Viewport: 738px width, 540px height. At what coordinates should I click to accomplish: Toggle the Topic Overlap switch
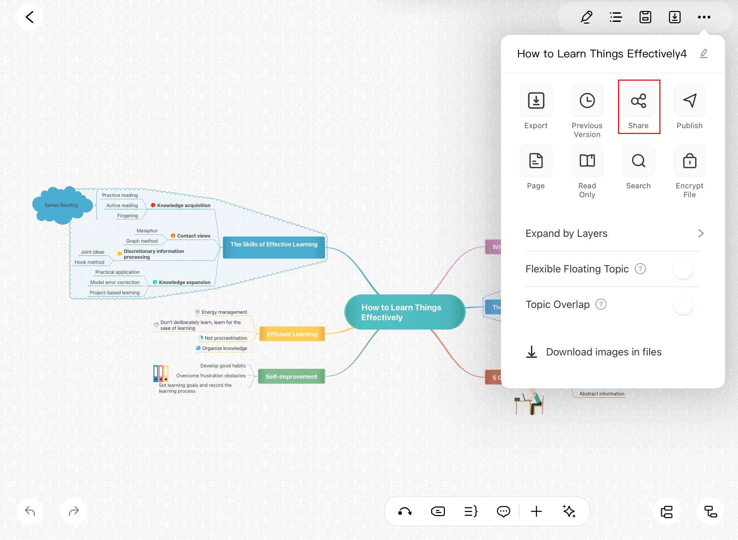tap(683, 305)
